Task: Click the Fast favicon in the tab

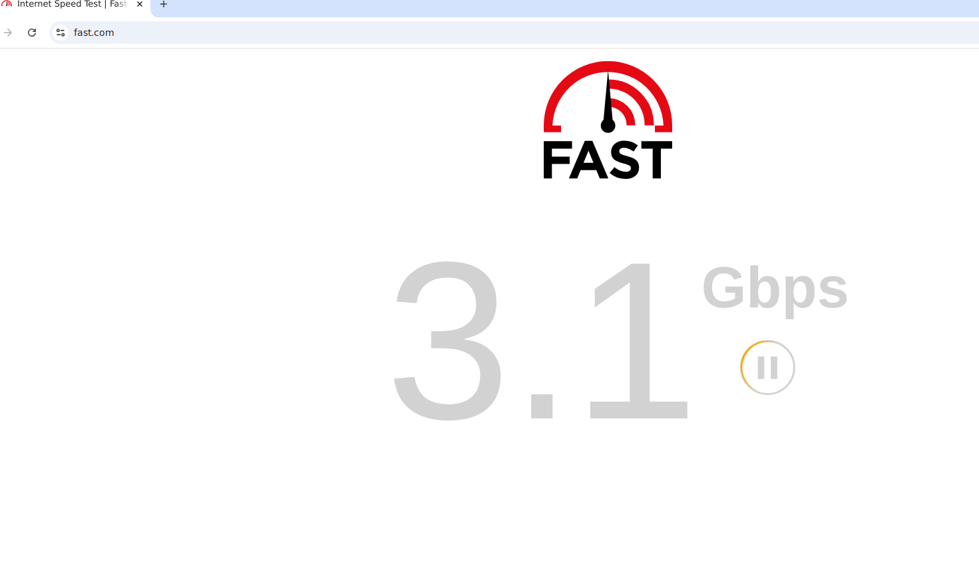Action: coord(7,4)
